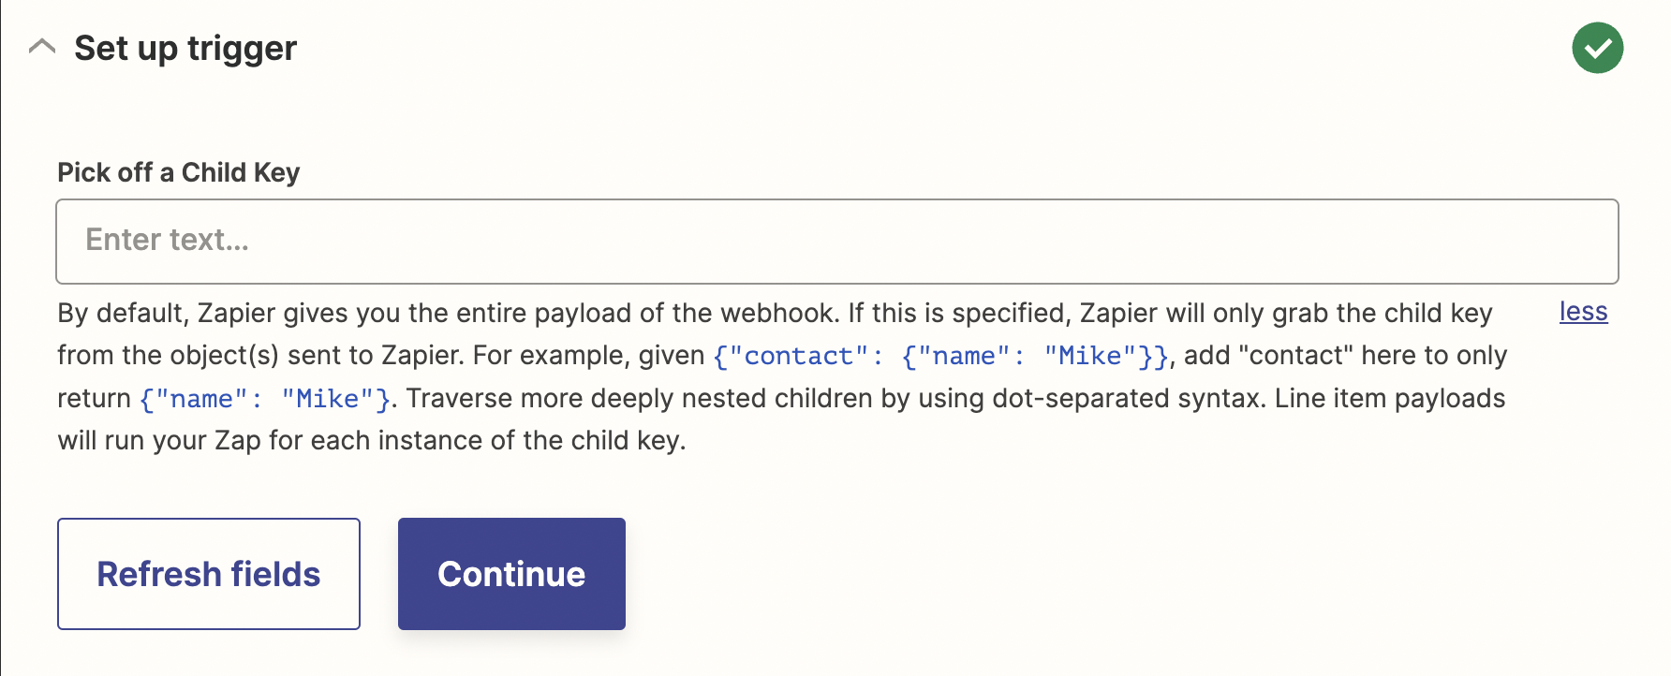Click the {"name": "Mike"} code snippet
This screenshot has width=1671, height=676.
[x=265, y=399]
